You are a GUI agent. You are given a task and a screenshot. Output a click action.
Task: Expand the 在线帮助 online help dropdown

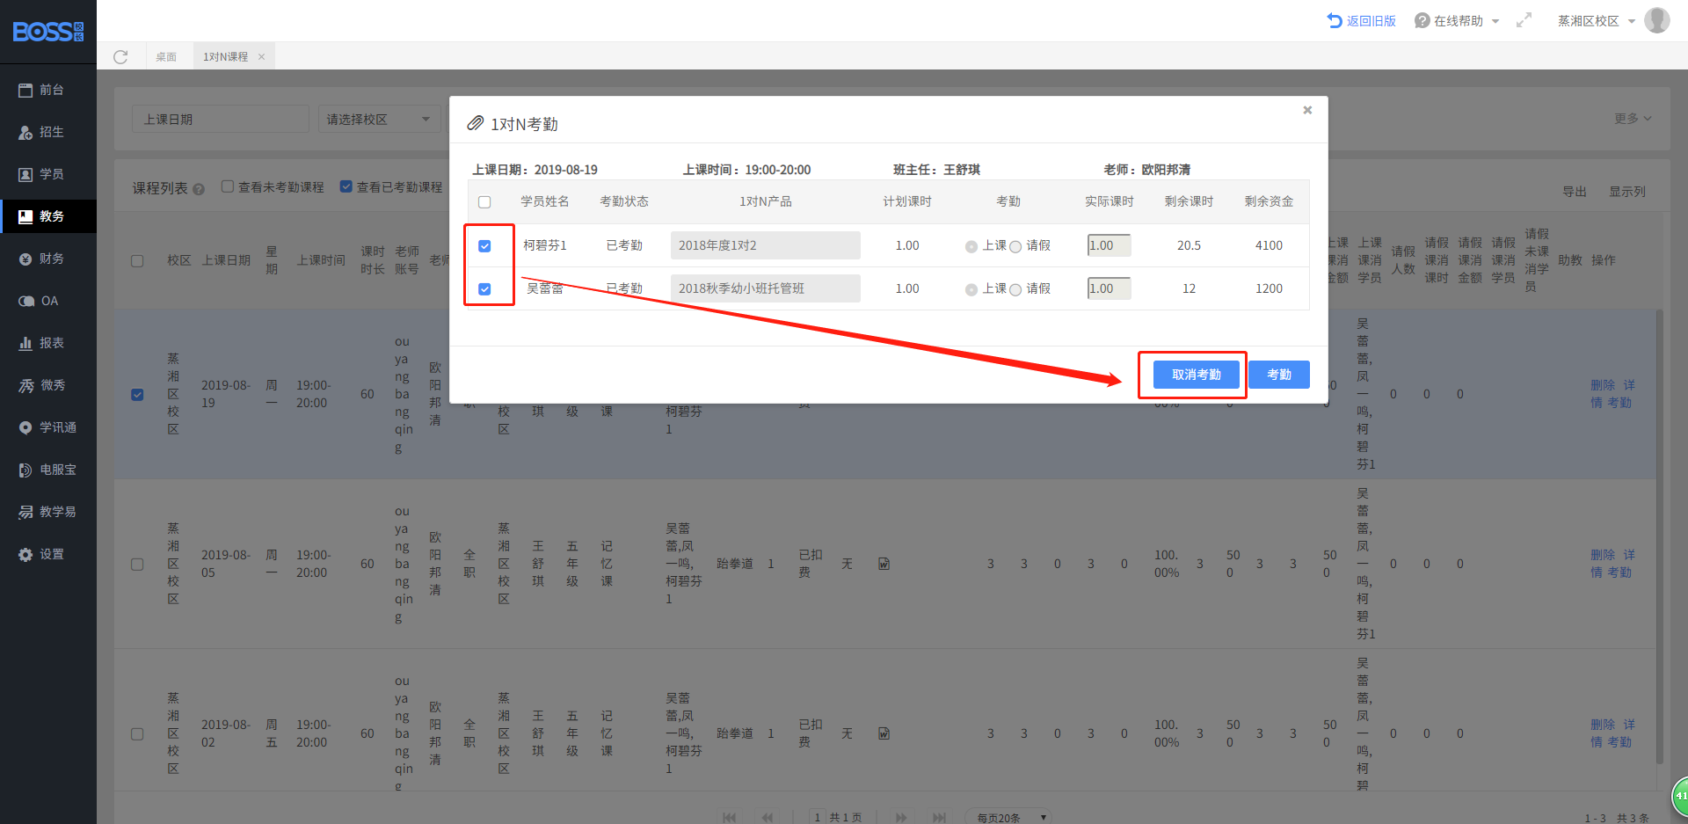tap(1457, 20)
